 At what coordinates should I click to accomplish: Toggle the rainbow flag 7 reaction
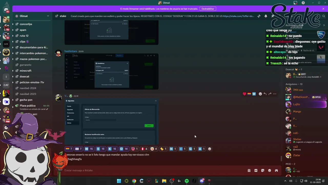click(69, 149)
